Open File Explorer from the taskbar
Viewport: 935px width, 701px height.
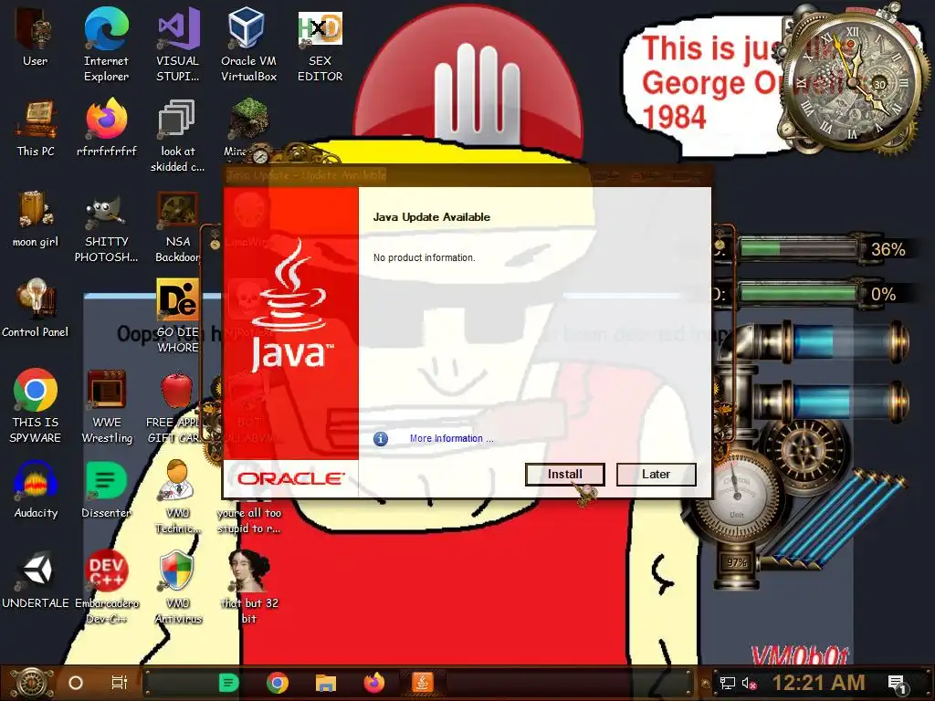(x=326, y=683)
